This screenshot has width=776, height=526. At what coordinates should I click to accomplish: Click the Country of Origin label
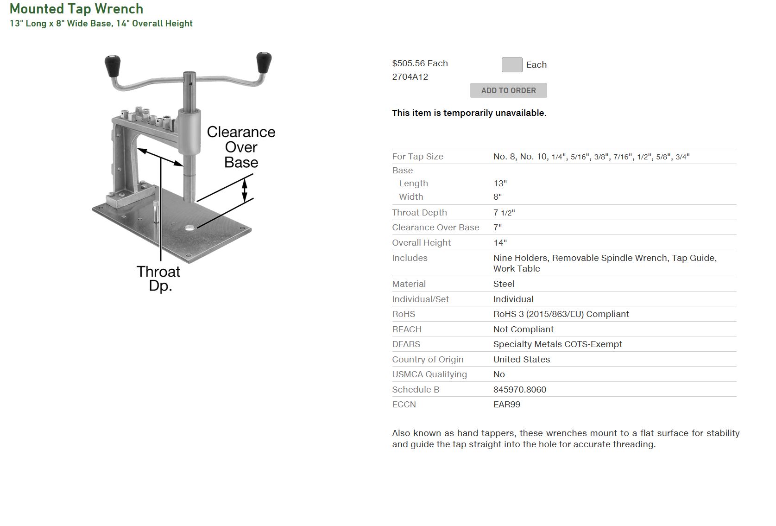click(428, 360)
